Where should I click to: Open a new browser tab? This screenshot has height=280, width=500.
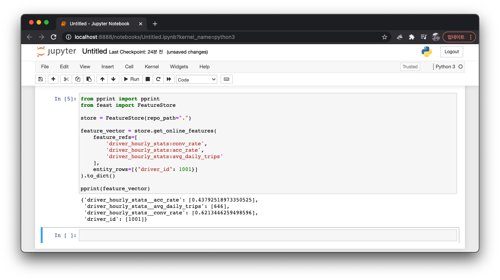[155, 24]
